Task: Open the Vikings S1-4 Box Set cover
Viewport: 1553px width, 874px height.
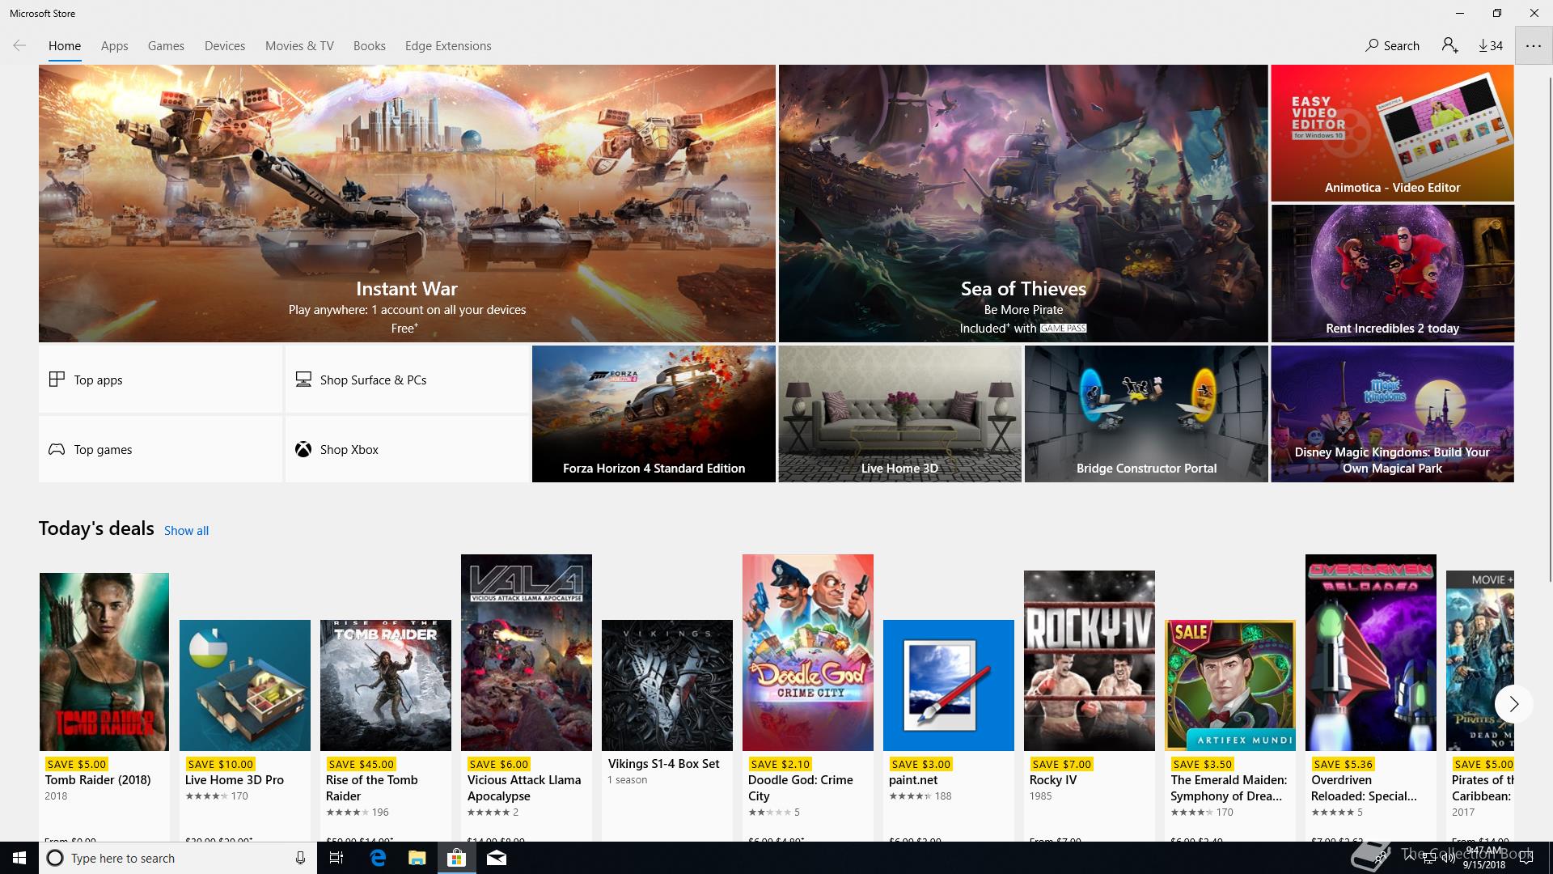Action: (x=667, y=685)
